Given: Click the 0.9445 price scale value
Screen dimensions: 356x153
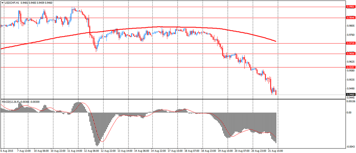Looking at the screenshot, I should [351, 98].
